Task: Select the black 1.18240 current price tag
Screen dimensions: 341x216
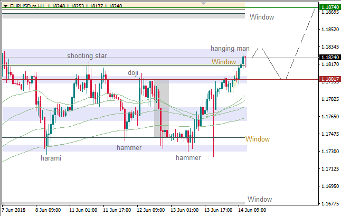Action: point(330,57)
